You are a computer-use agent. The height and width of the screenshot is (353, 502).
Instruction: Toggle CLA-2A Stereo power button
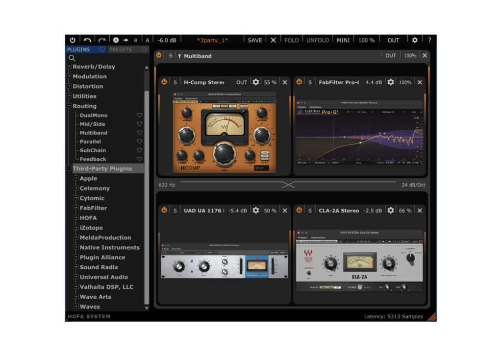[299, 210]
